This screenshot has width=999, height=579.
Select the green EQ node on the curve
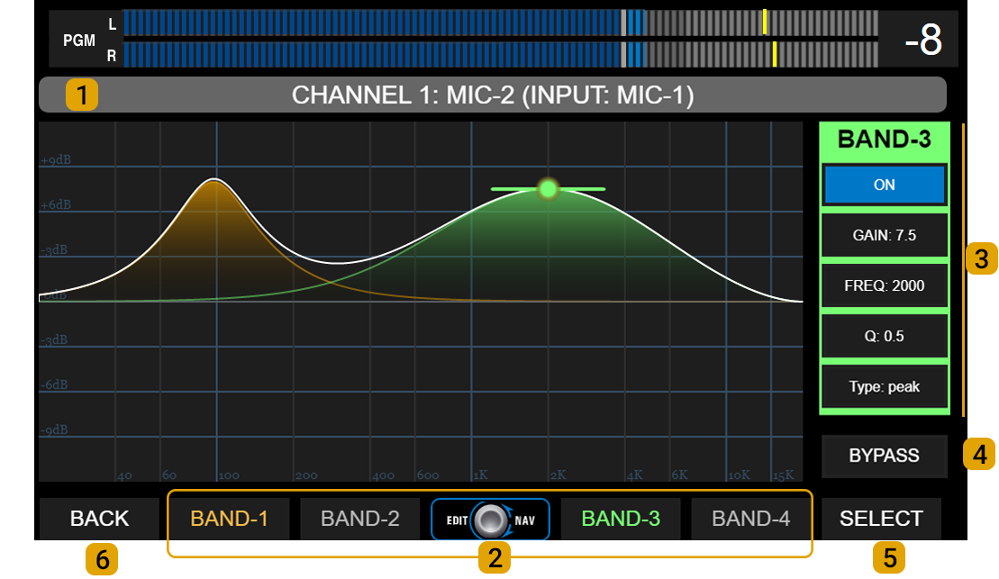(549, 189)
